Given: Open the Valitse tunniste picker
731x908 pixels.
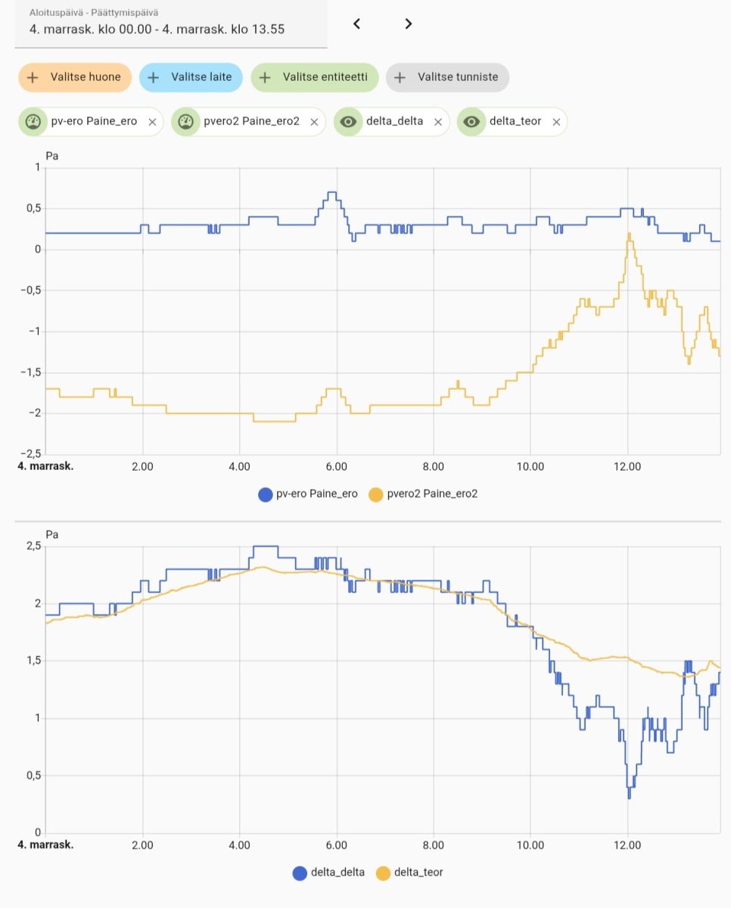Looking at the screenshot, I should (x=447, y=77).
